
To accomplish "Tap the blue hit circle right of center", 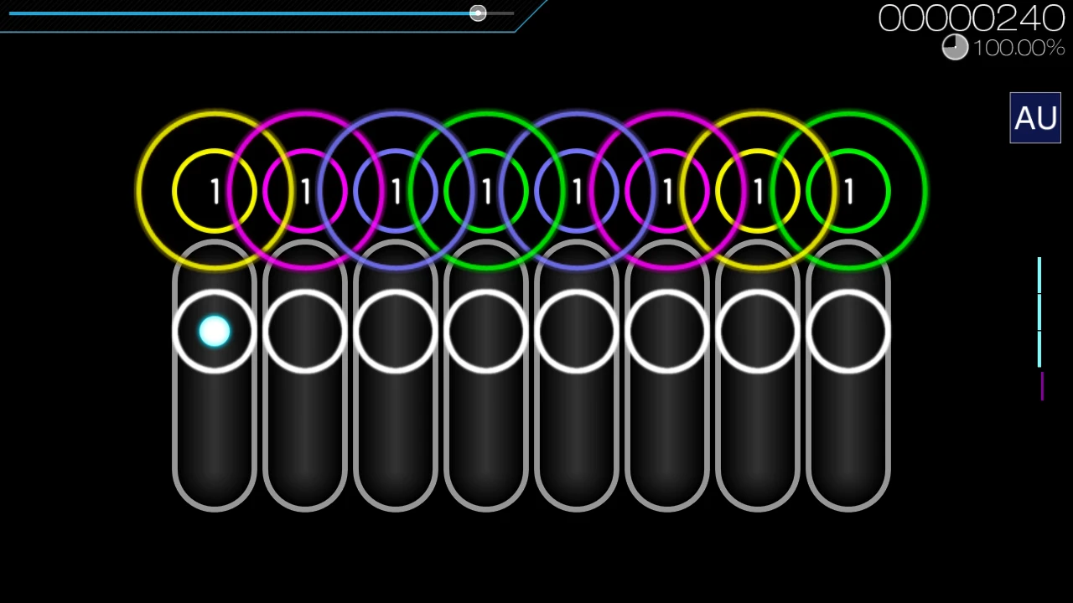I will pos(577,192).
